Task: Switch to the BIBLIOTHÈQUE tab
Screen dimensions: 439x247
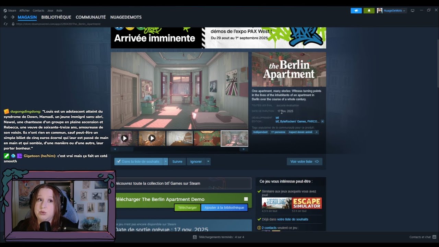Action: (56, 17)
